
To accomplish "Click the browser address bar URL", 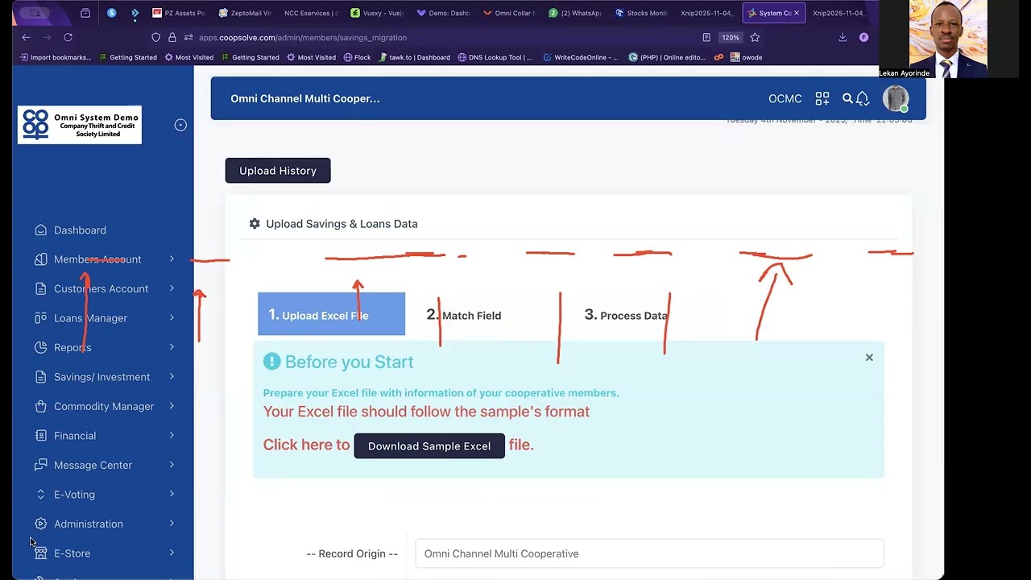I will [303, 38].
